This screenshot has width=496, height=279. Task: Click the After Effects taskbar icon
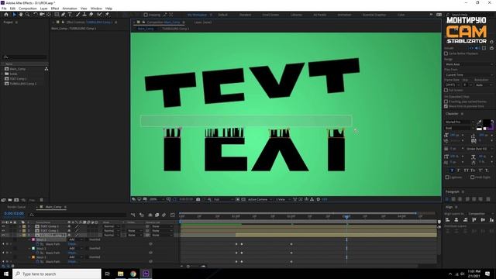[x=146, y=274]
